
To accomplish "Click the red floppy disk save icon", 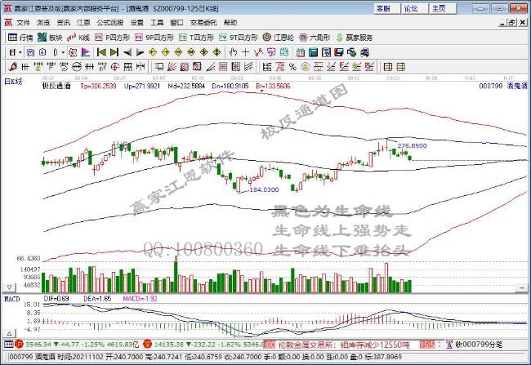I will coord(339,52).
